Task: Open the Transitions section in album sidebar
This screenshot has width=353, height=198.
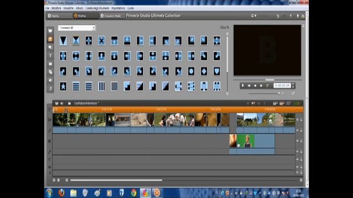Action: (x=50, y=39)
